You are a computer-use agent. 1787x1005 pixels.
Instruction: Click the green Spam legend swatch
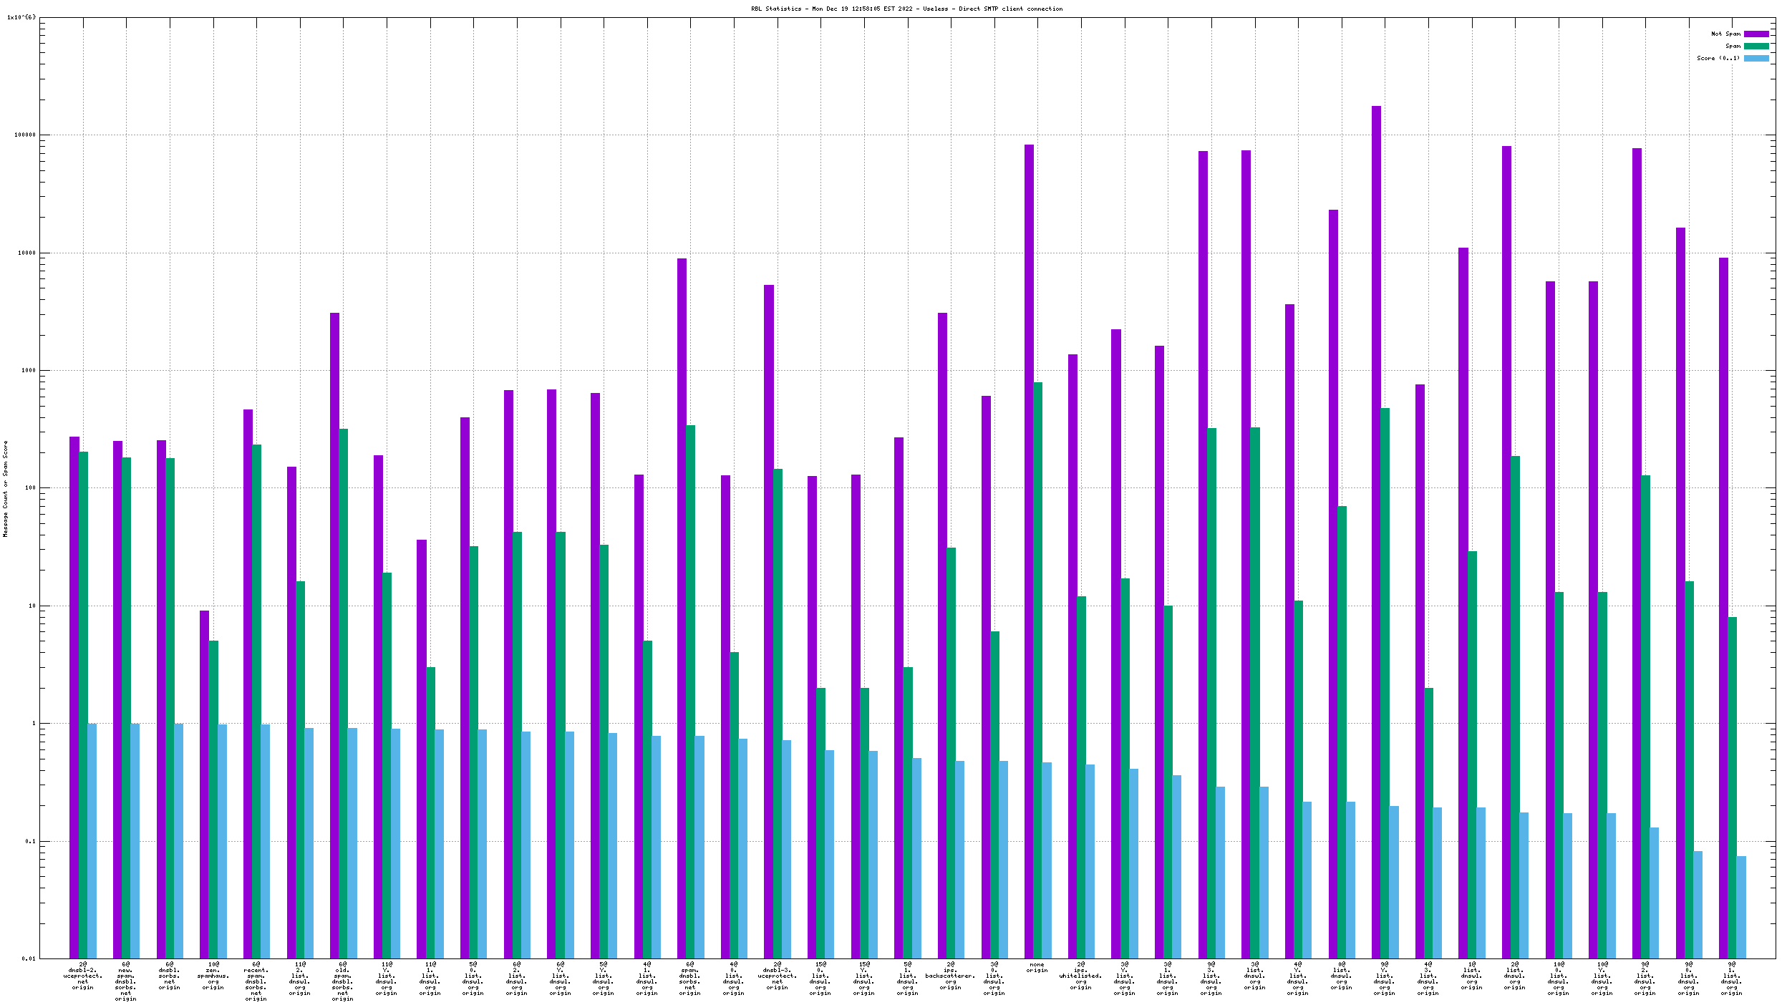point(1755,46)
